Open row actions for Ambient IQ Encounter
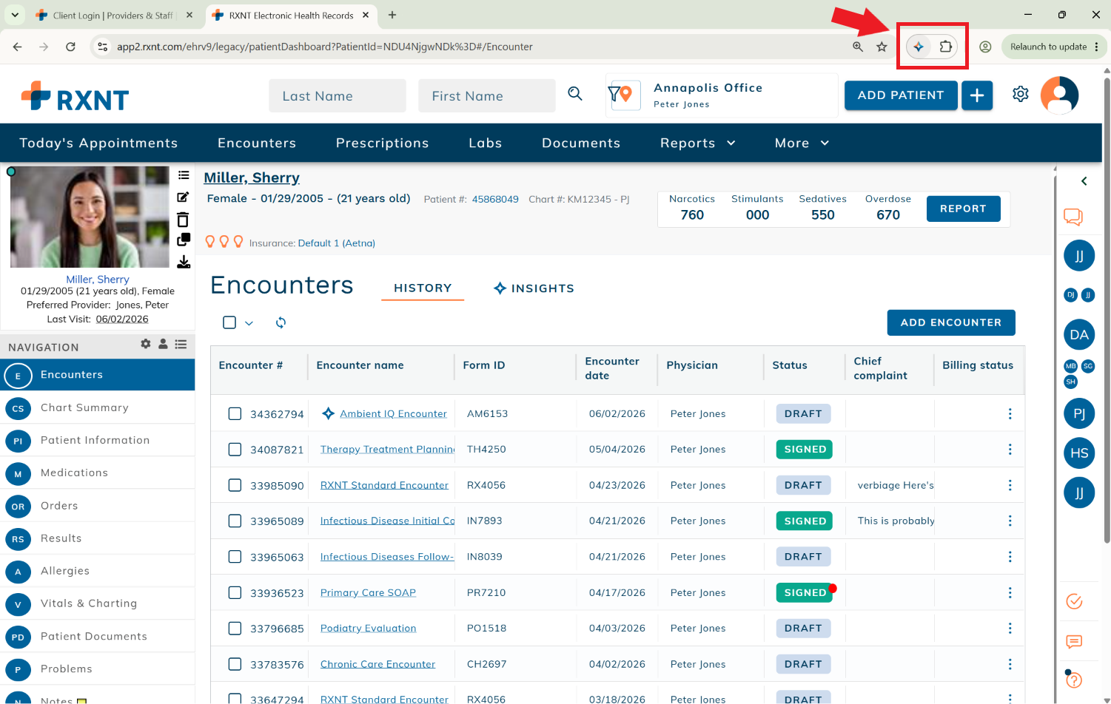This screenshot has width=1111, height=704. (x=1010, y=413)
